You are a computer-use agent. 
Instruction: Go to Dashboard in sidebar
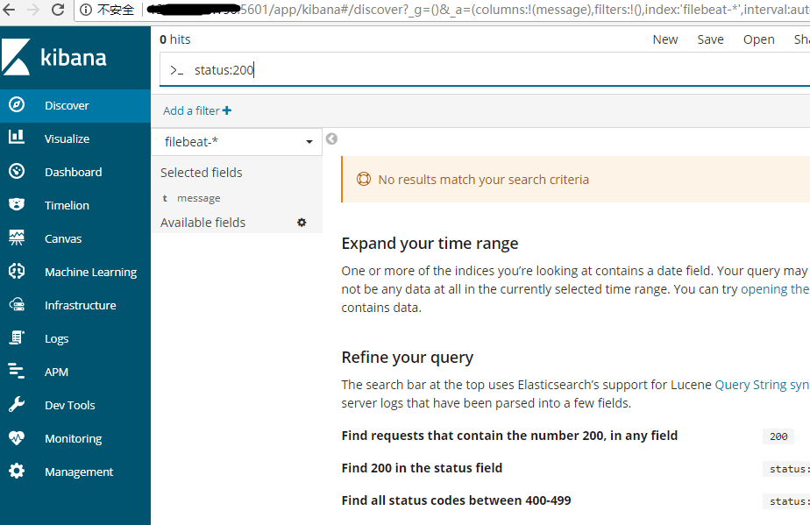tap(74, 172)
